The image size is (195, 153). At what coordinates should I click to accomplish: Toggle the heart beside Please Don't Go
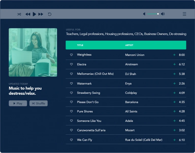click(71, 102)
